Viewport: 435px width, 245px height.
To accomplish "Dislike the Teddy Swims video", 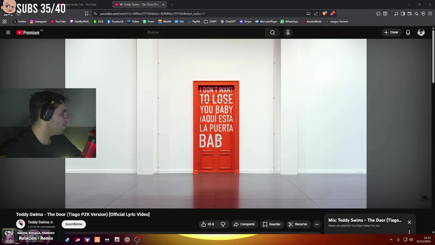I will (x=223, y=224).
